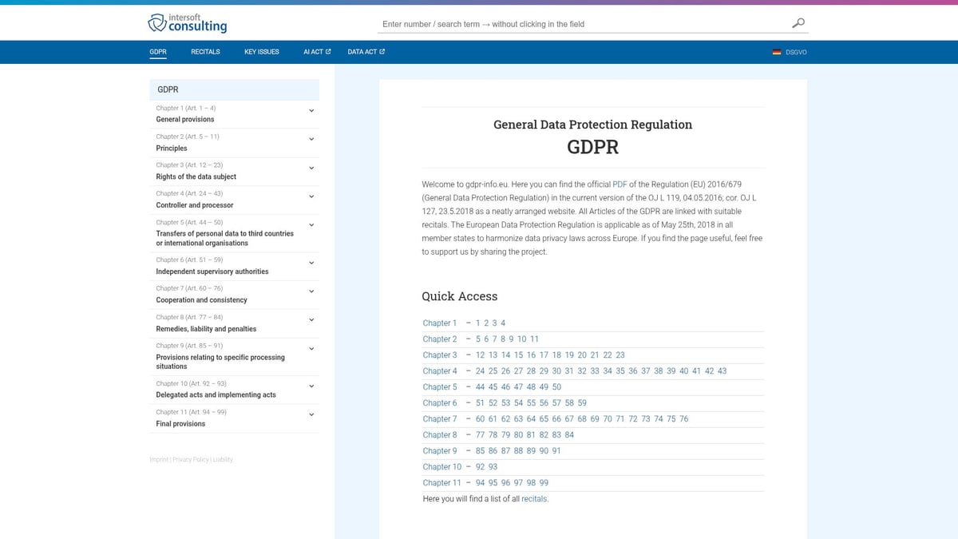This screenshot has width=958, height=539.
Task: Open the KEY ISSUES navigation item
Action: pos(261,51)
